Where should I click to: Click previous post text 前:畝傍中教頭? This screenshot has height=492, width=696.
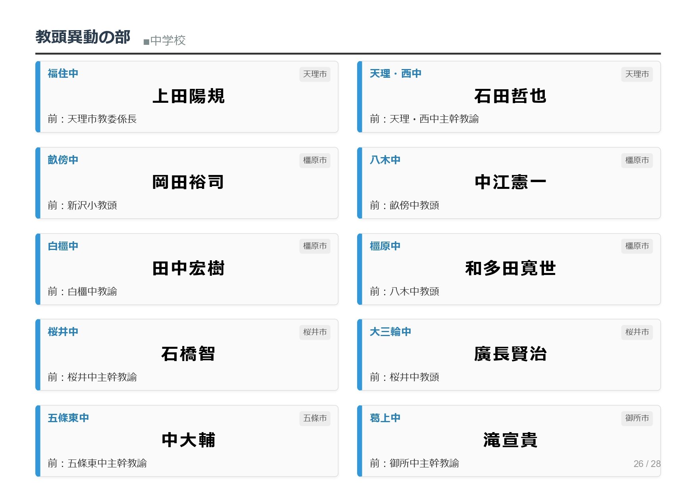(x=404, y=205)
